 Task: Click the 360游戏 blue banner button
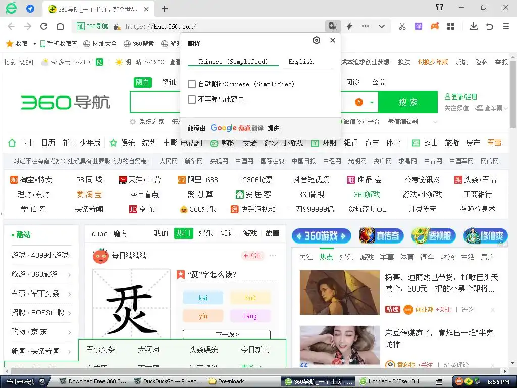[x=321, y=236]
